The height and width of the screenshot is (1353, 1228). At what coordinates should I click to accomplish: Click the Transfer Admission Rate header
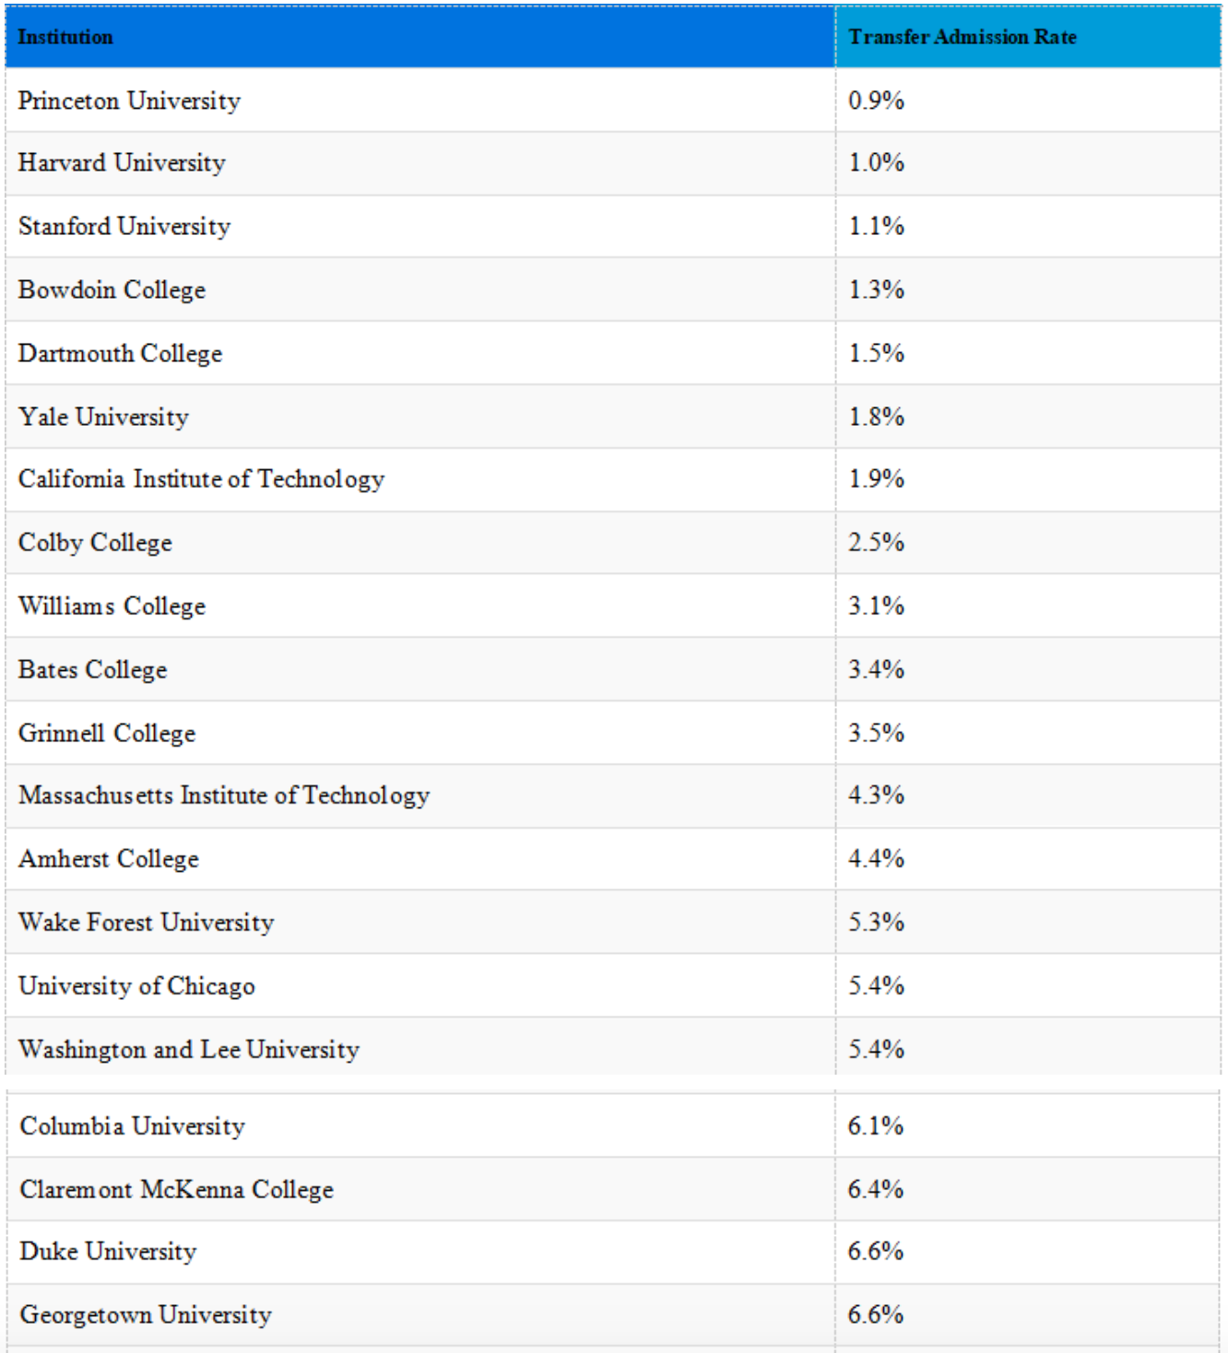tap(962, 37)
